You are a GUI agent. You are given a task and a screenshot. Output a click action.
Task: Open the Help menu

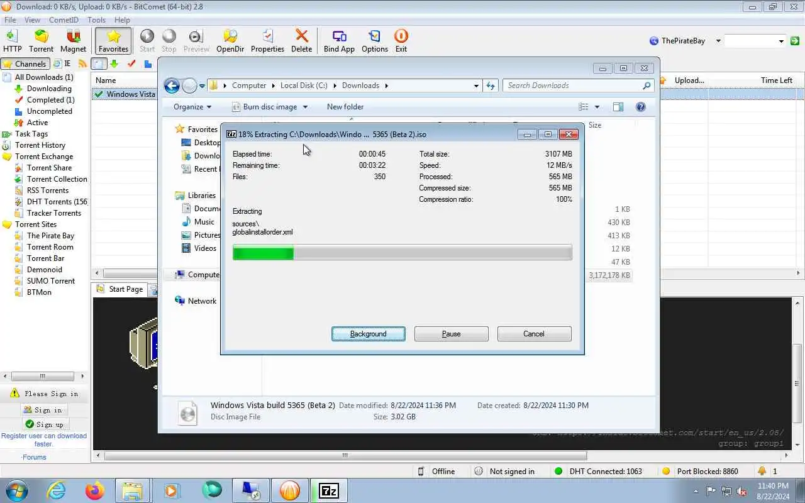(x=122, y=20)
